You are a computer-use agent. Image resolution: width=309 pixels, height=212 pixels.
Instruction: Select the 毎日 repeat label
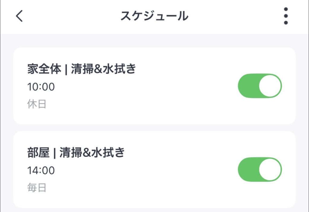[37, 188]
